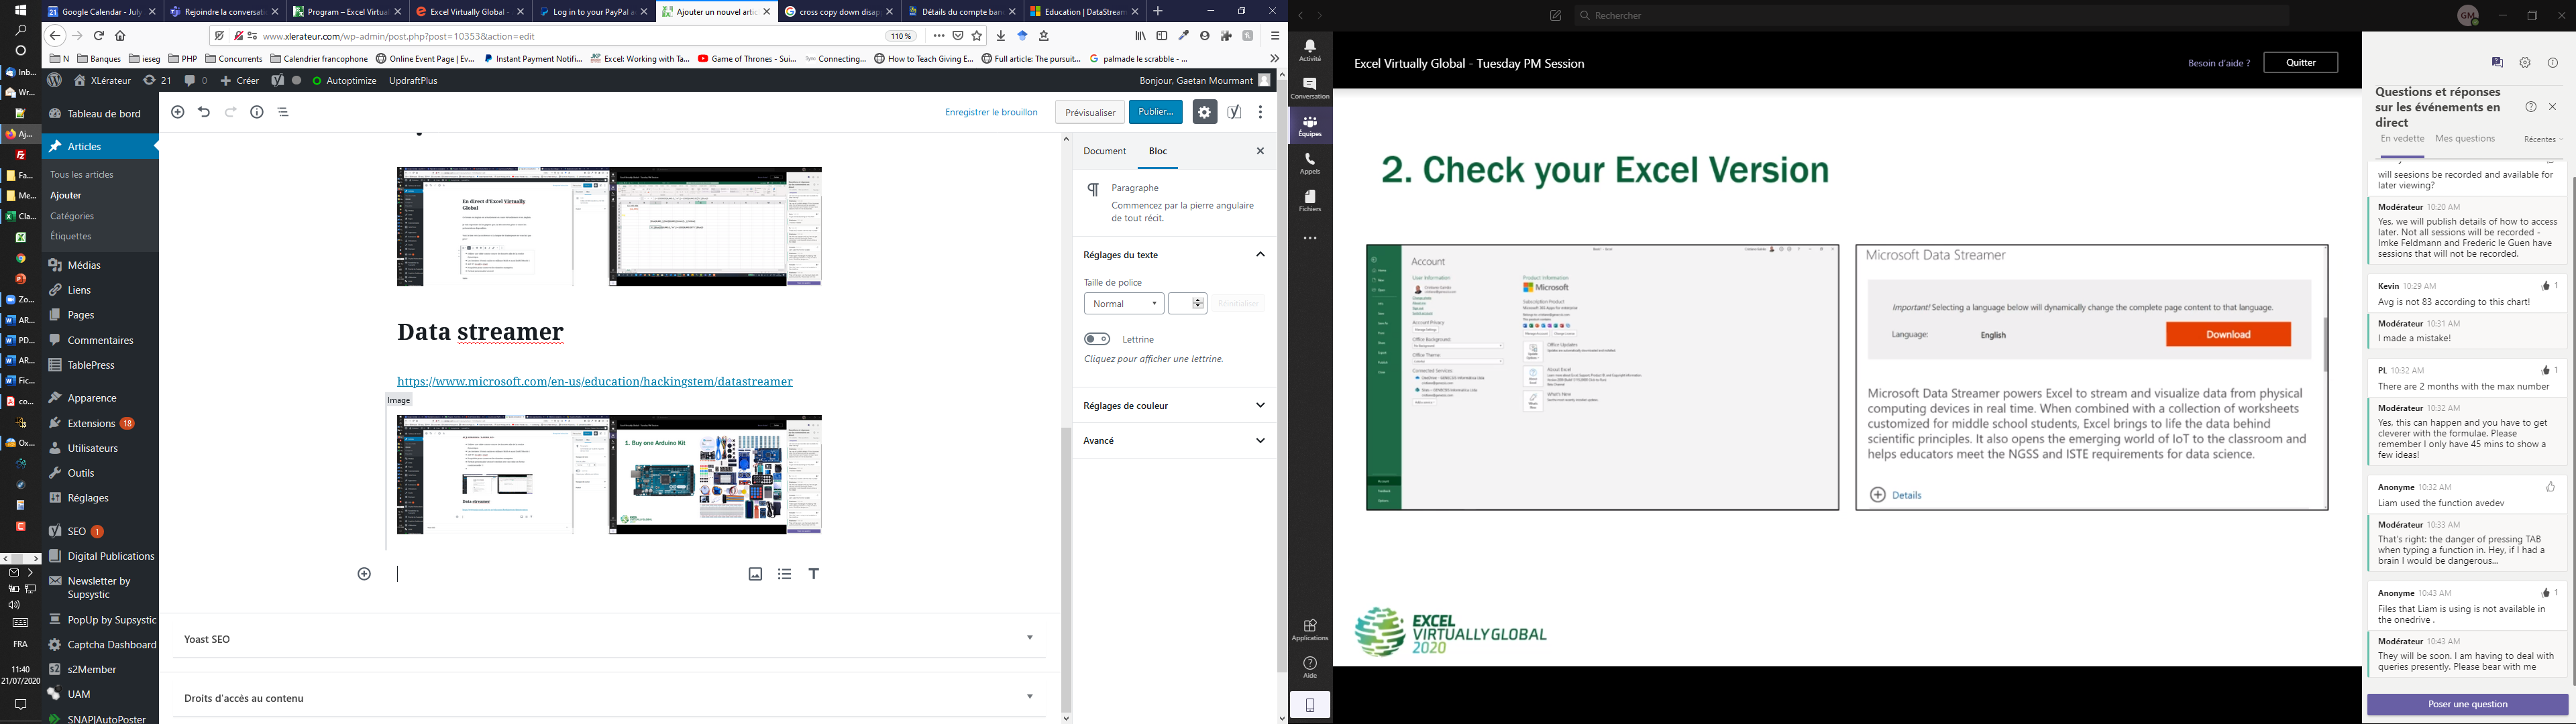Click the WordPress logo in admin bar
The width and height of the screenshot is (2576, 724).
(54, 80)
